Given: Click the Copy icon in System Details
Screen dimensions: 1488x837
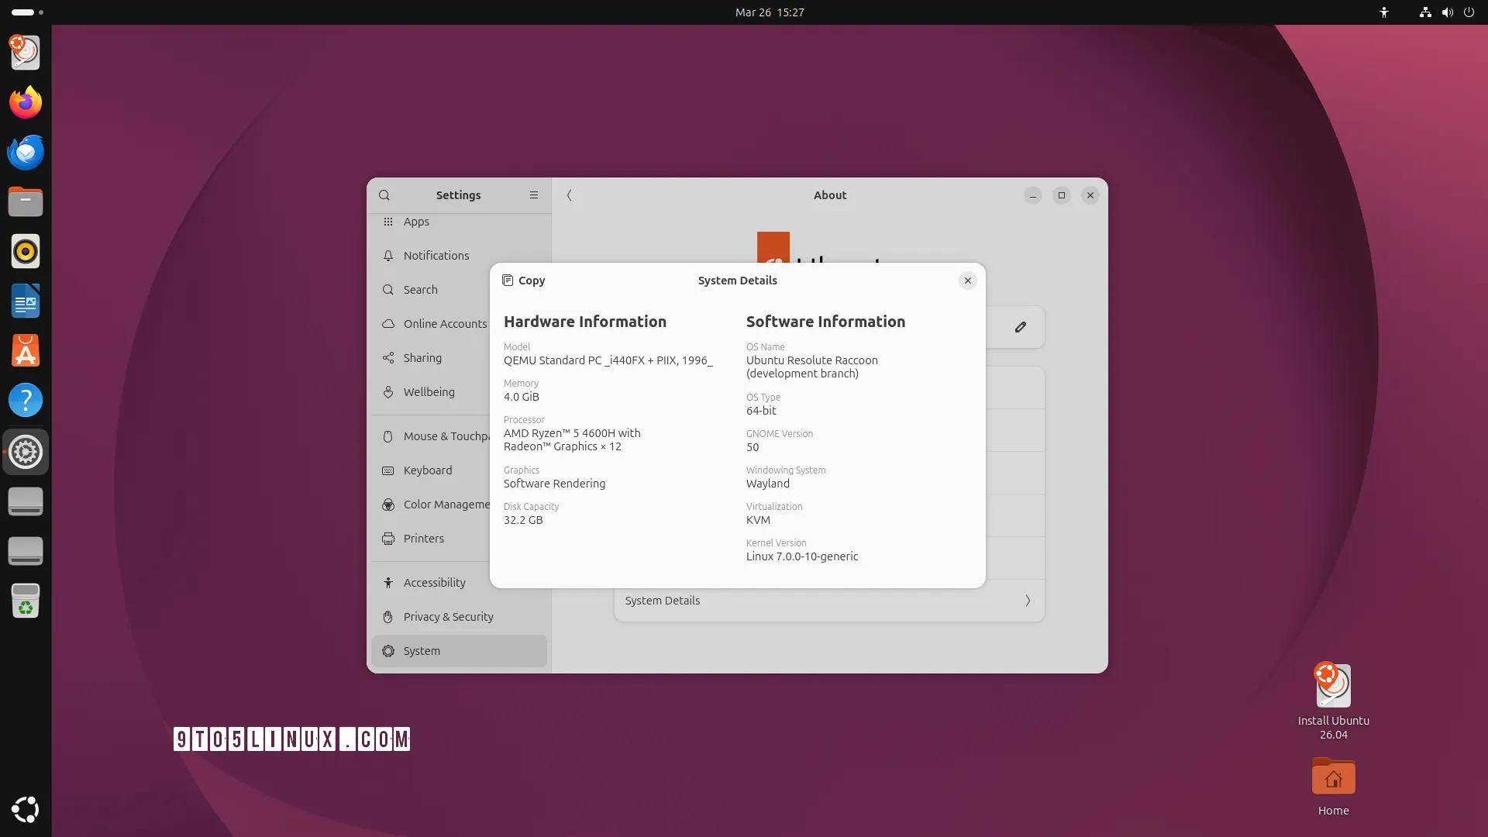Looking at the screenshot, I should coord(508,281).
